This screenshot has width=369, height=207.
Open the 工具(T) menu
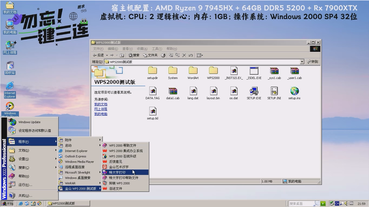(157, 49)
